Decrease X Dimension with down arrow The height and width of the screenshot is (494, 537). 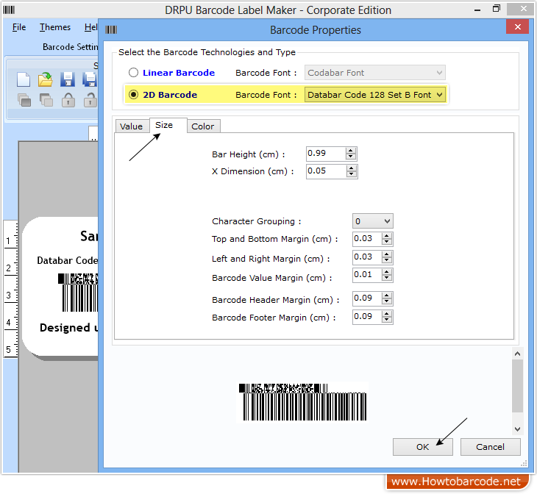point(351,174)
